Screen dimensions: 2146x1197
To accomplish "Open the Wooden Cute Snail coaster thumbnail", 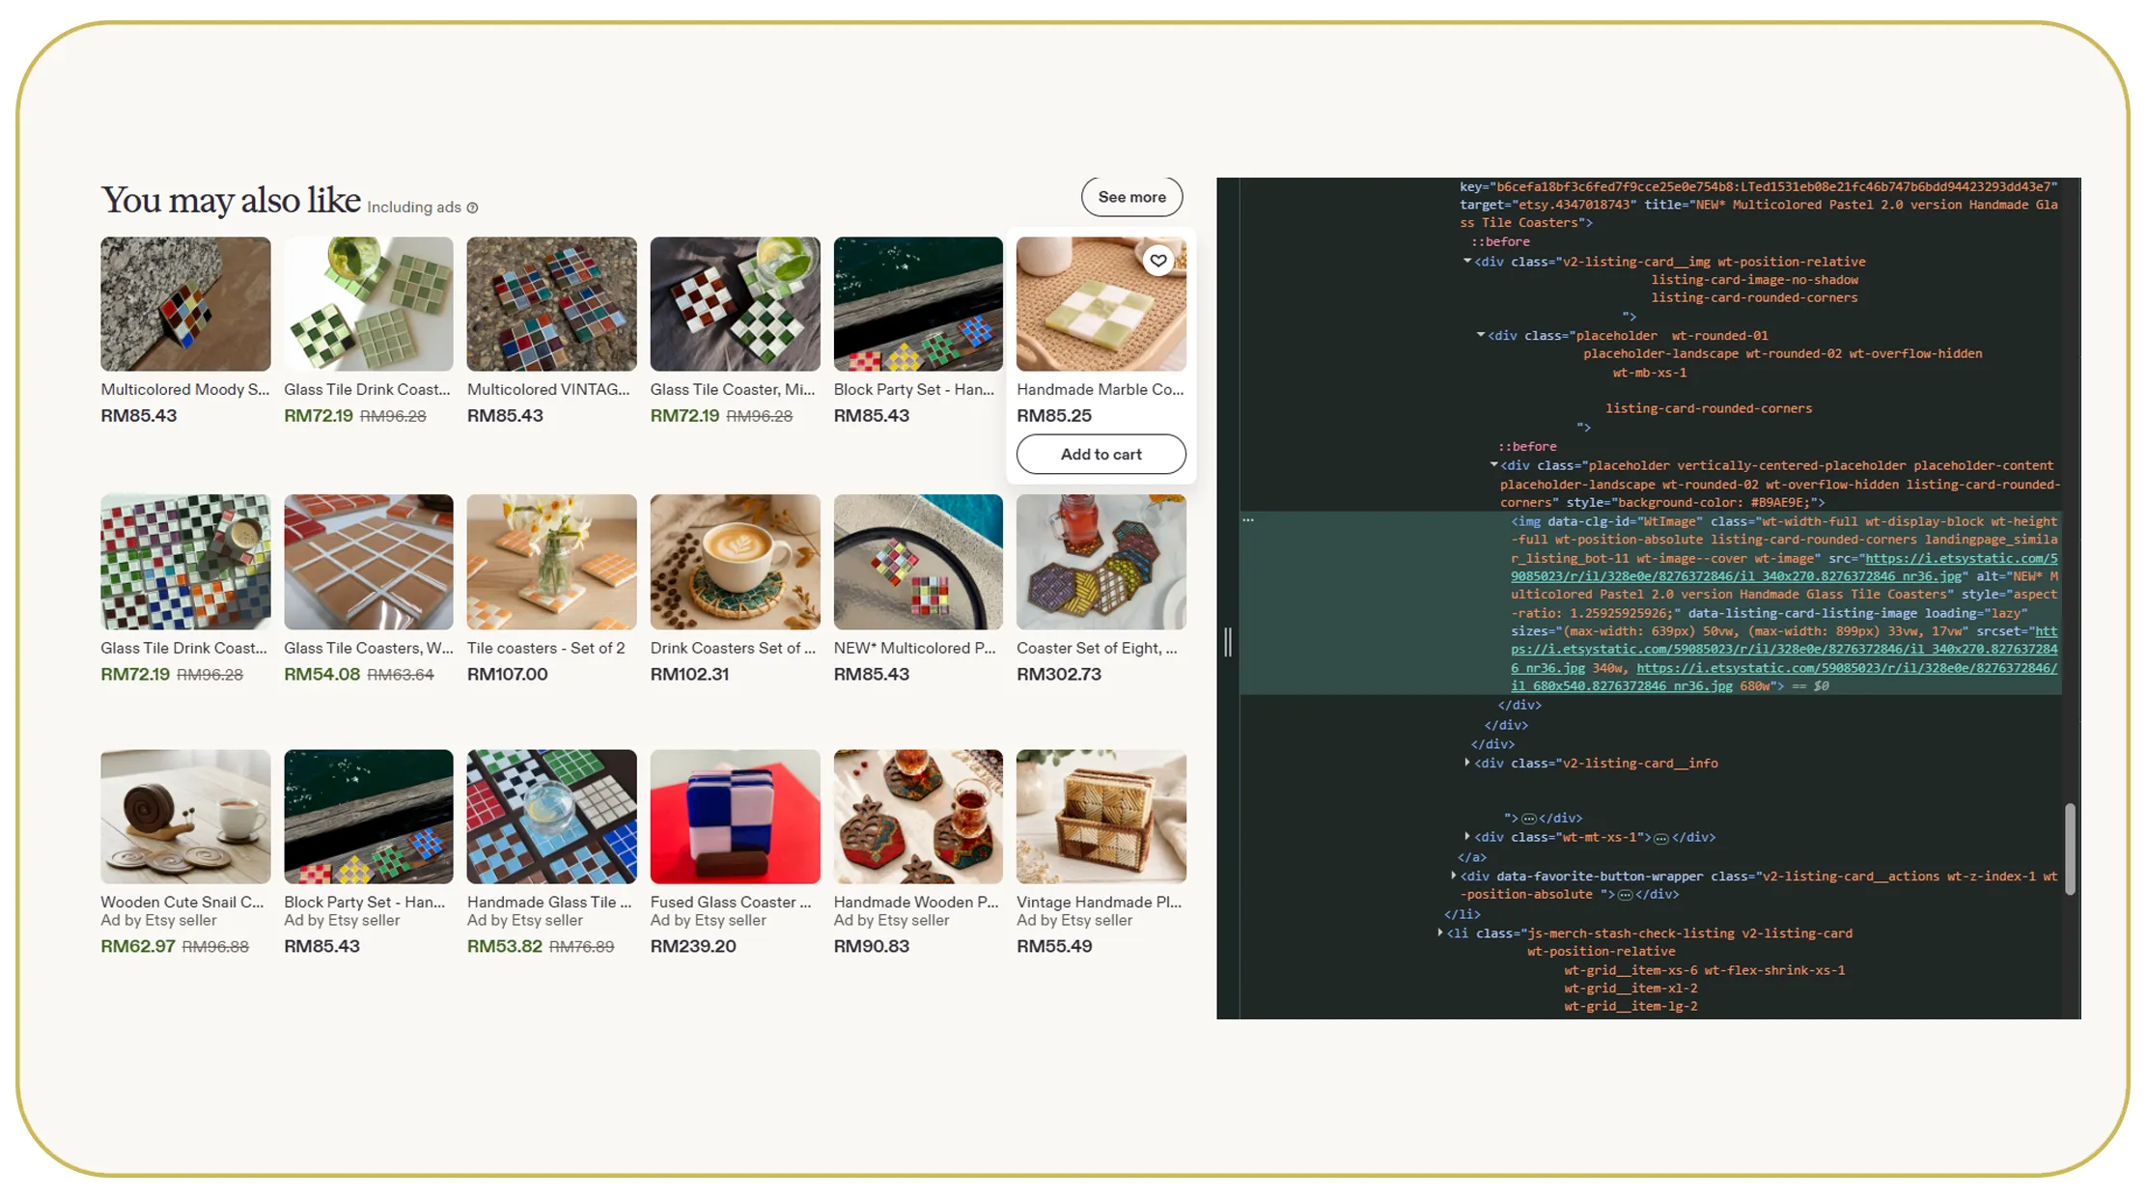I will tap(185, 817).
